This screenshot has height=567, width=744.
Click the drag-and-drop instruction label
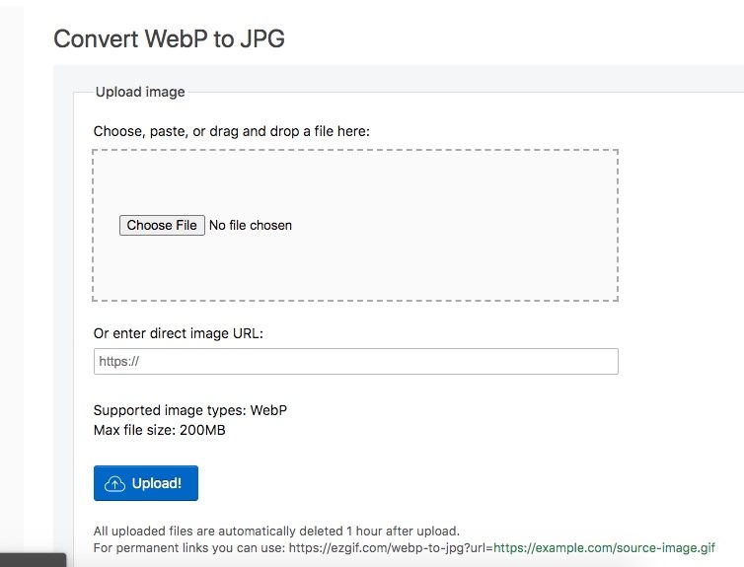[x=232, y=131]
